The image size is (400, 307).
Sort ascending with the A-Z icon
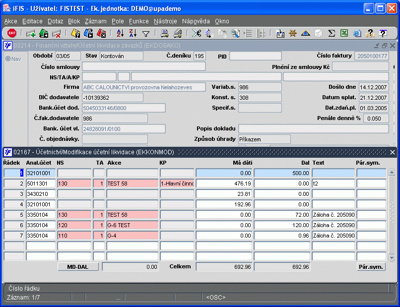point(120,33)
